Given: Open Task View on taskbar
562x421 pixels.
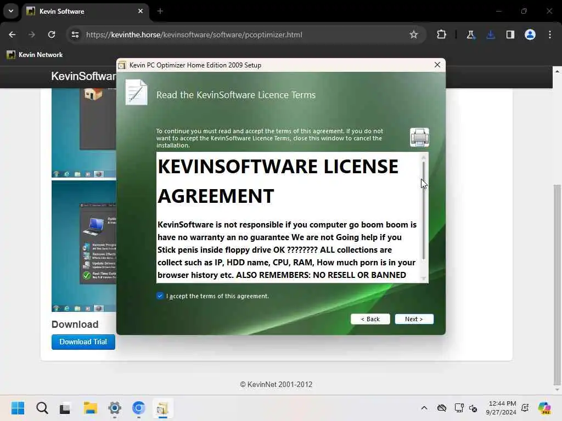Looking at the screenshot, I should pos(65,408).
